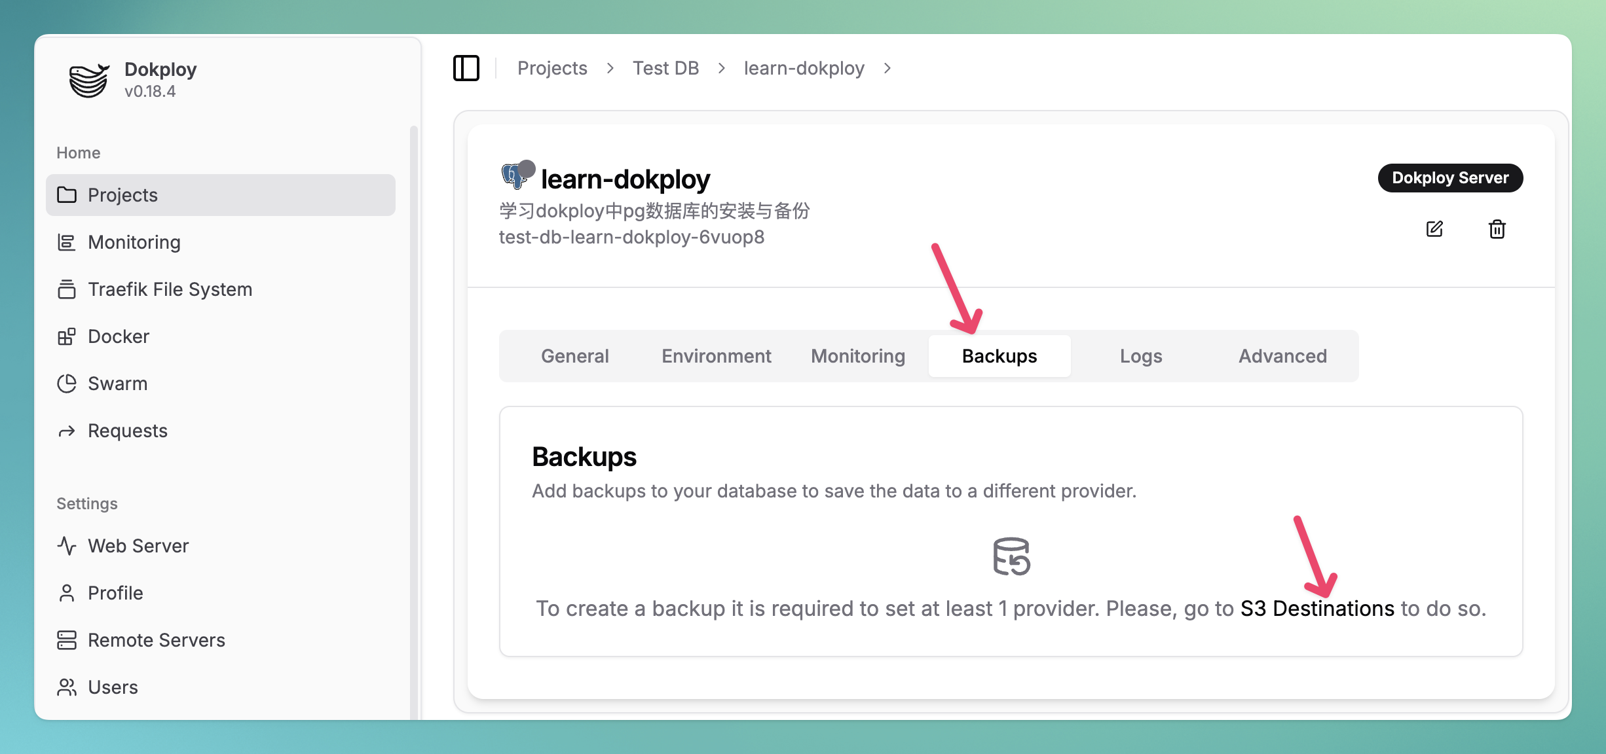Click the Swarm pie chart icon

point(67,384)
